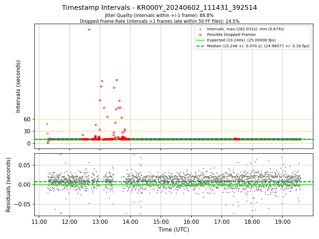Viewport: 319px width, 239px height.
Task: Click the Intervals (seconds) y-axis label
Action: click(x=18, y=86)
